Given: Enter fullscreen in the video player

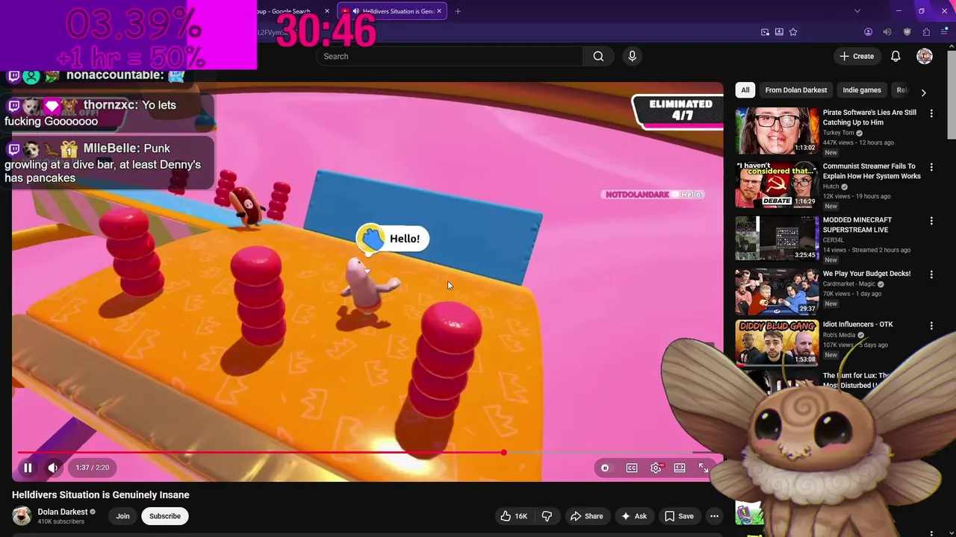Looking at the screenshot, I should pos(704,468).
